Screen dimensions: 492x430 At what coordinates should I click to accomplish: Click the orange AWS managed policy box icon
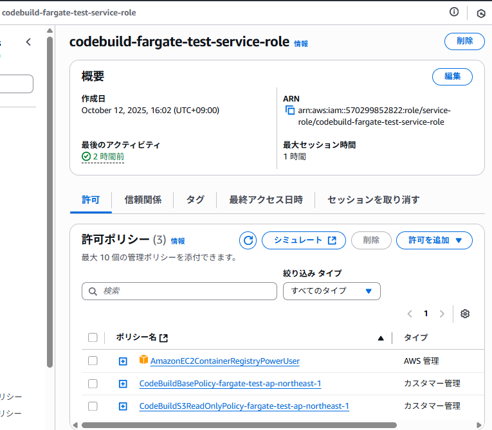143,359
